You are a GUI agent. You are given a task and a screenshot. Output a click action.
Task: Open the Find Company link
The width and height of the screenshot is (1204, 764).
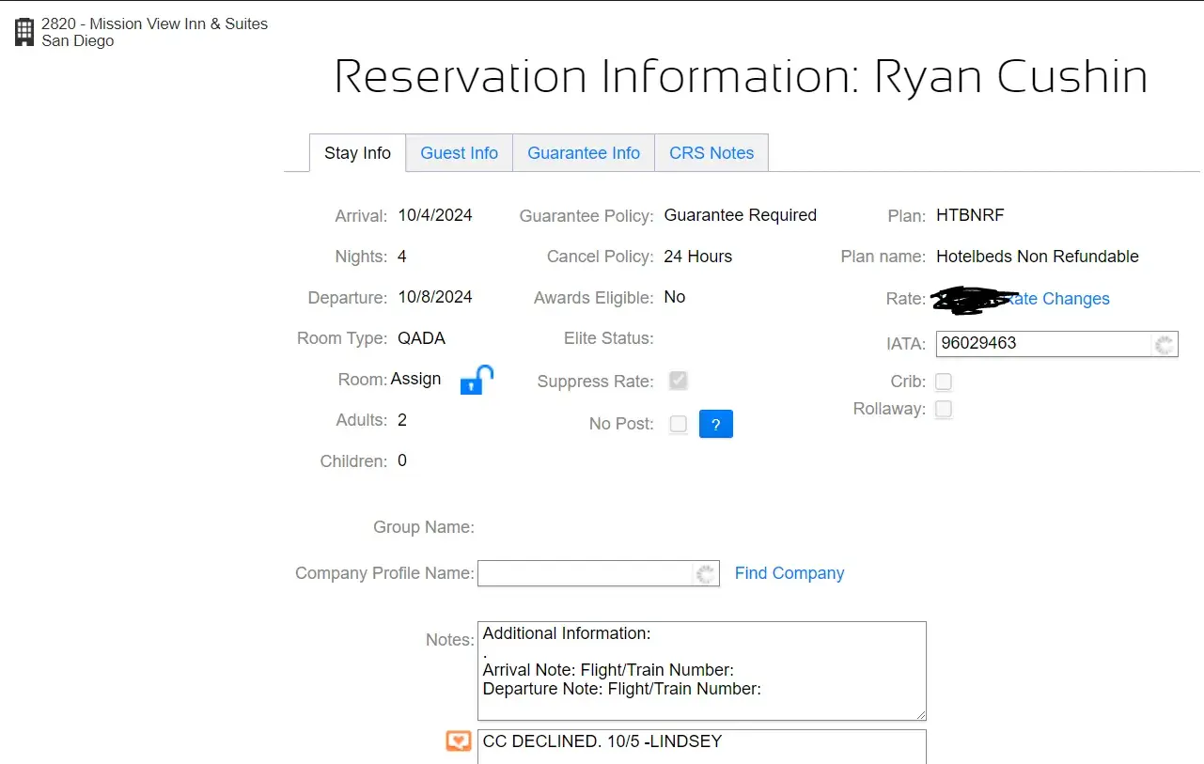[789, 573]
